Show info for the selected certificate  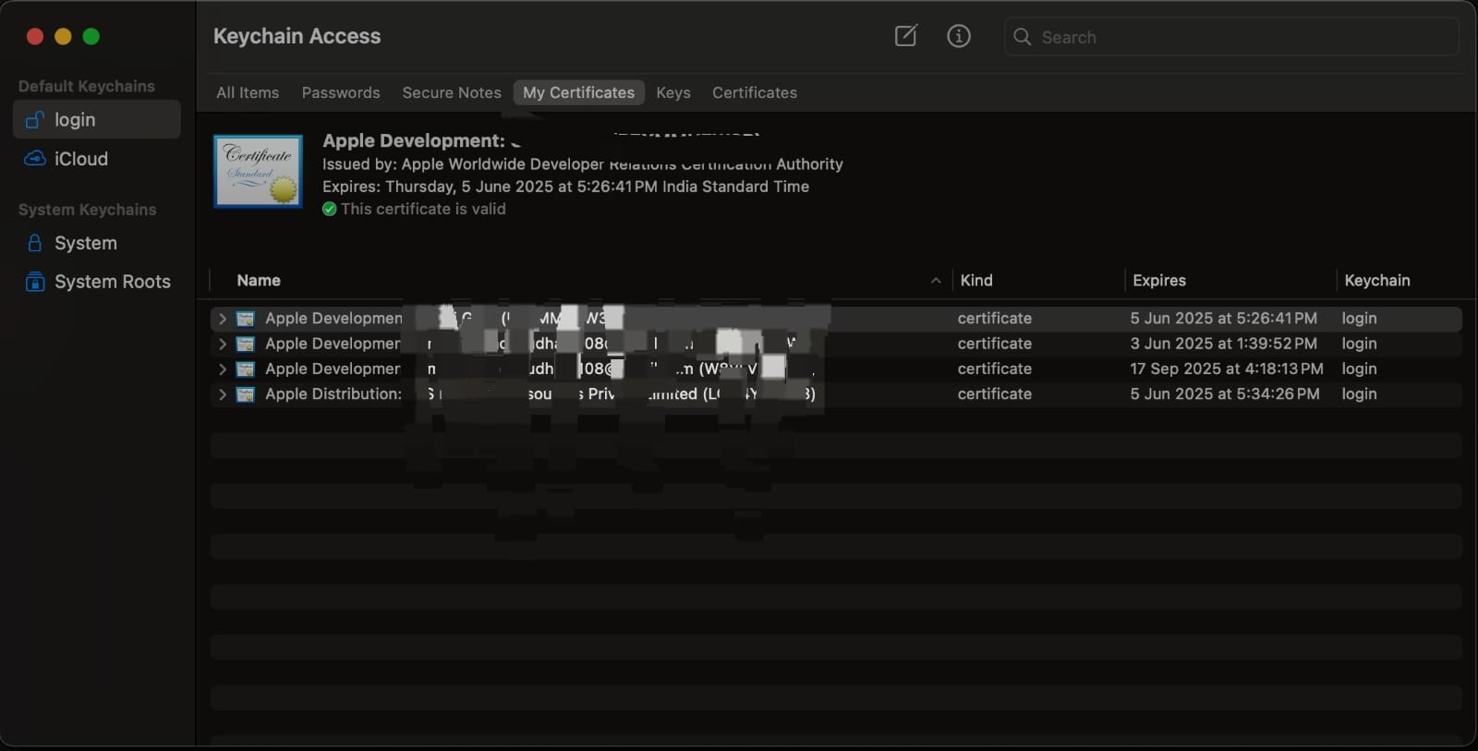point(959,36)
